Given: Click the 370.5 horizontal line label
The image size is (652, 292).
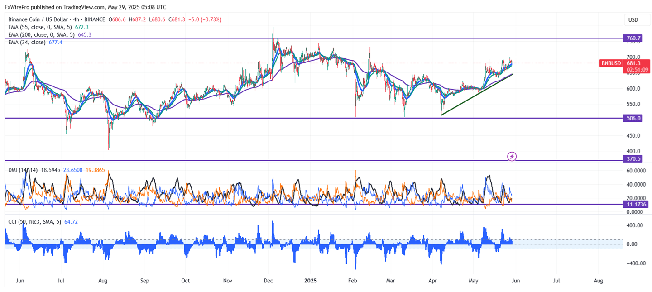Looking at the screenshot, I should (634, 159).
